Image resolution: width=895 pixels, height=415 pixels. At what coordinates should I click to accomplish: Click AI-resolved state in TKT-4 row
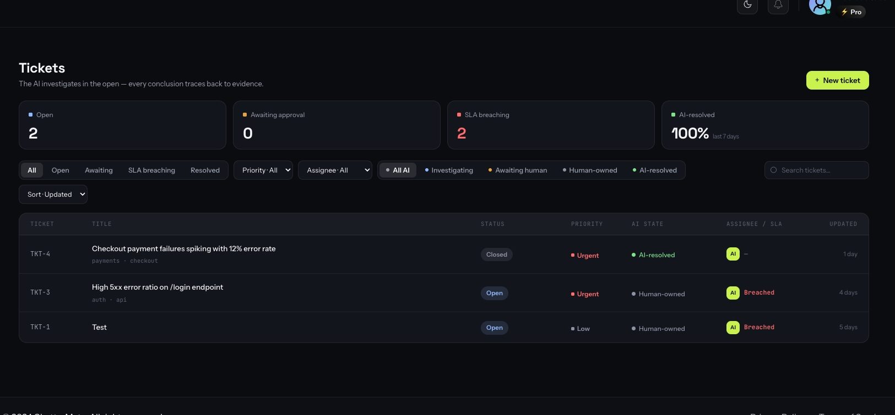pyautogui.click(x=653, y=255)
